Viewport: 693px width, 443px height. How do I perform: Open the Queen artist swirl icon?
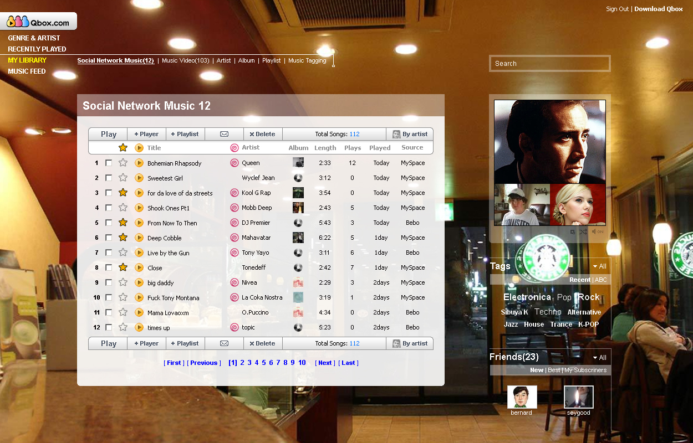235,163
